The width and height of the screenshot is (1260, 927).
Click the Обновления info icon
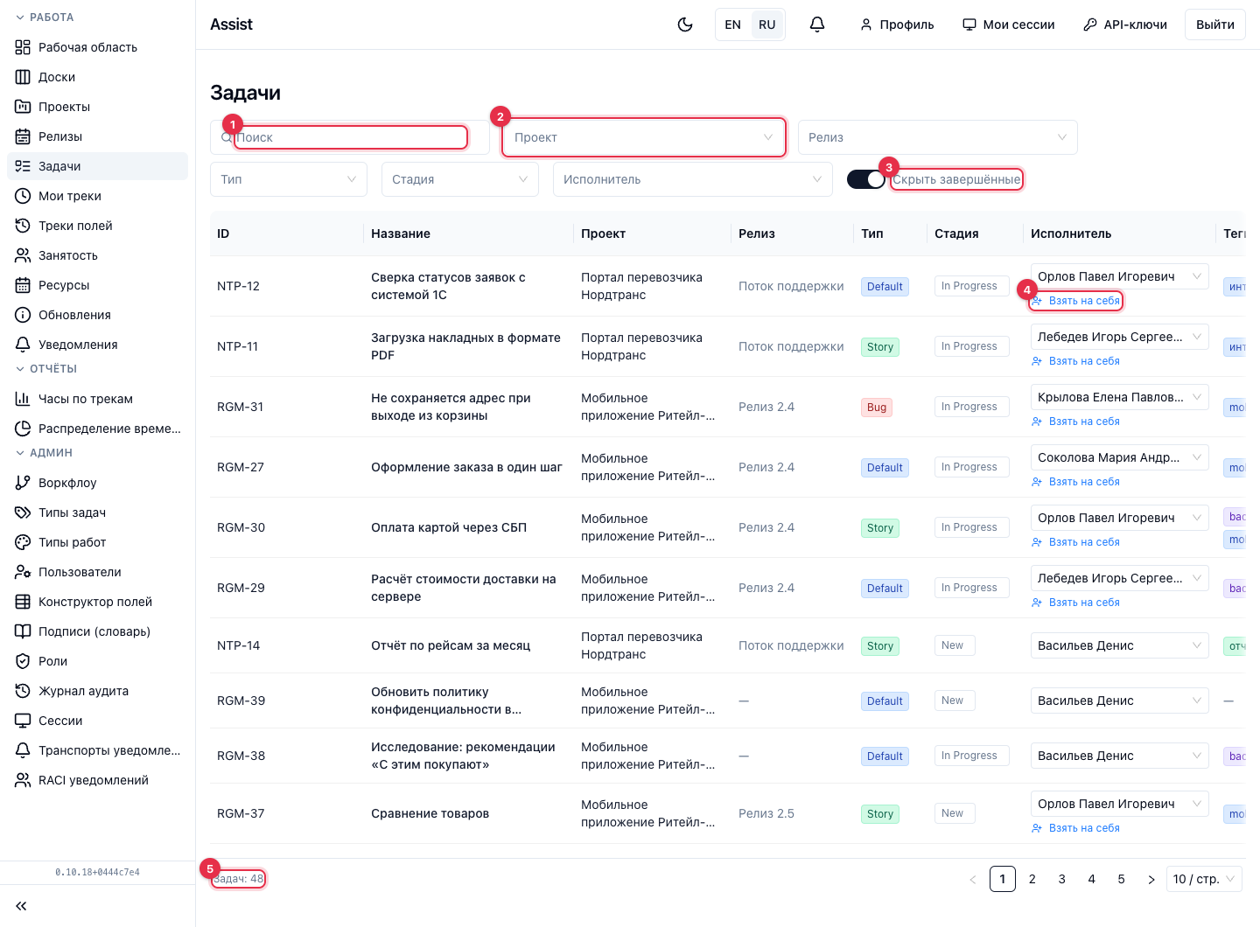[23, 315]
